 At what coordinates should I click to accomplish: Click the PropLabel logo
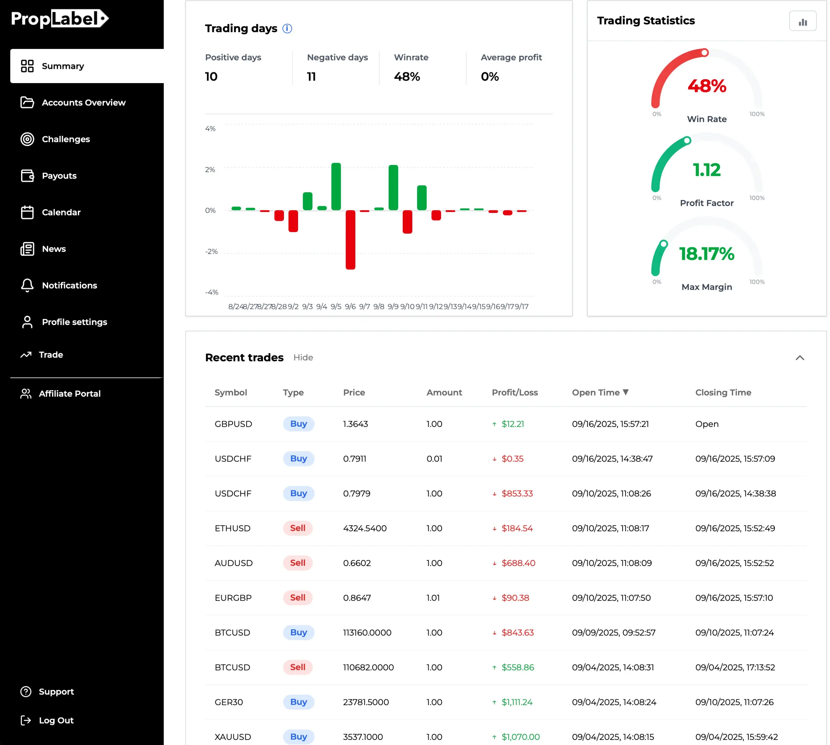(59, 18)
